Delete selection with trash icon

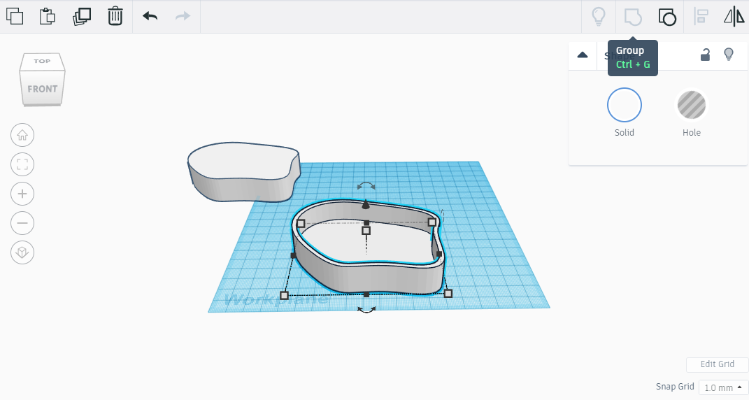tap(115, 16)
